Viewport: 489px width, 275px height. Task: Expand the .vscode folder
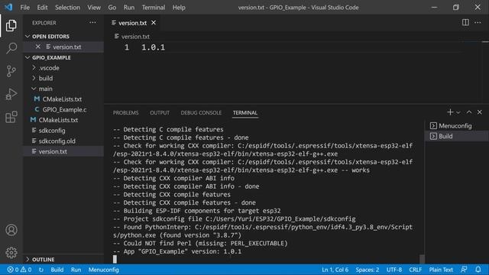[63, 68]
